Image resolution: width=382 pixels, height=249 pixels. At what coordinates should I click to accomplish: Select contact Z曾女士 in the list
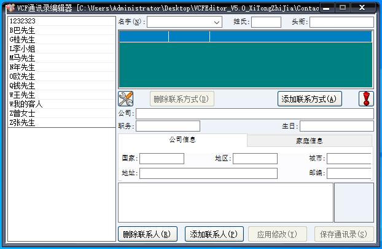point(61,113)
